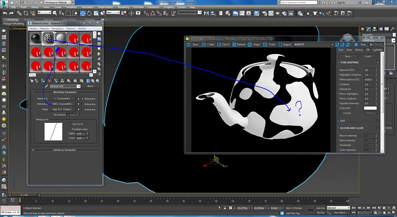Image resolution: width=397 pixels, height=217 pixels.
Task: Uncheck the Mask map enable checkbox
Action: pyautogui.click(x=78, y=109)
